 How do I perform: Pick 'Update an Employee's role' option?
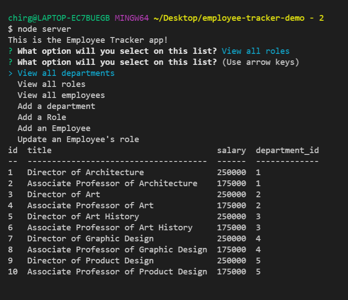(78, 139)
